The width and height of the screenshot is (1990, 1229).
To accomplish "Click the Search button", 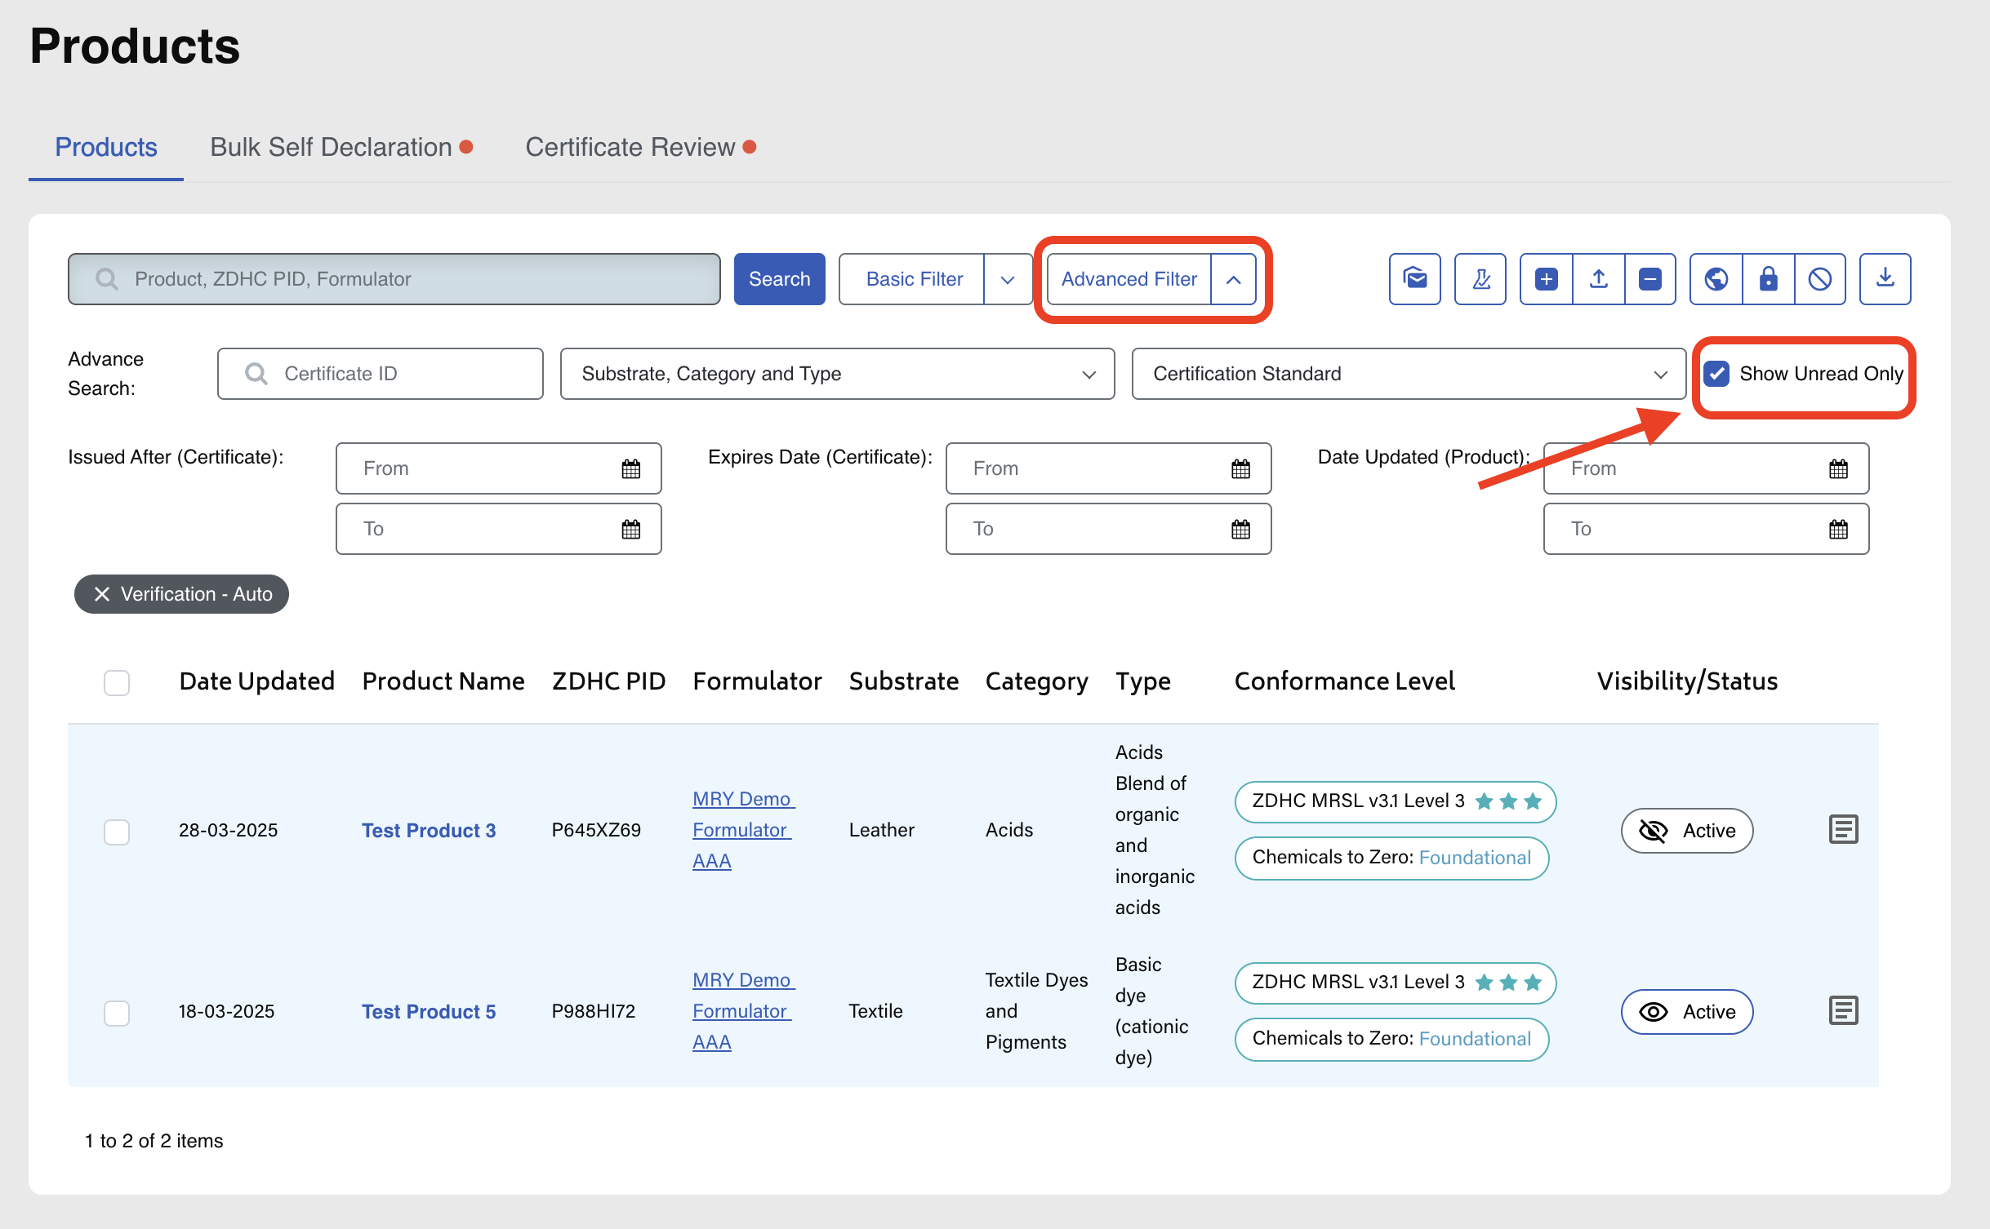I will coord(779,279).
